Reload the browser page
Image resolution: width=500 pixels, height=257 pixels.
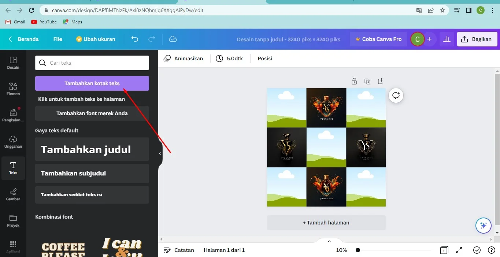click(x=32, y=10)
